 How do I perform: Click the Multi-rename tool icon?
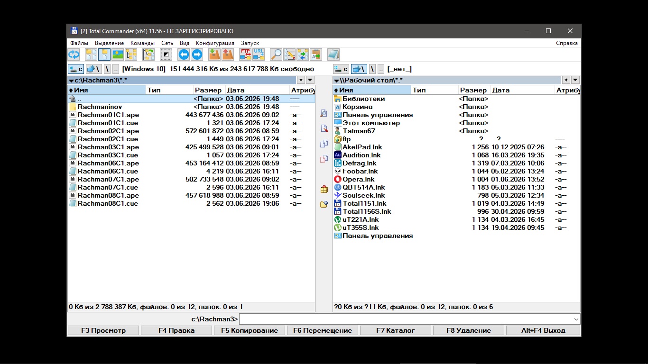click(289, 55)
